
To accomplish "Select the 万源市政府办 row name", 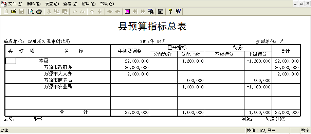I will click(x=74, y=67).
